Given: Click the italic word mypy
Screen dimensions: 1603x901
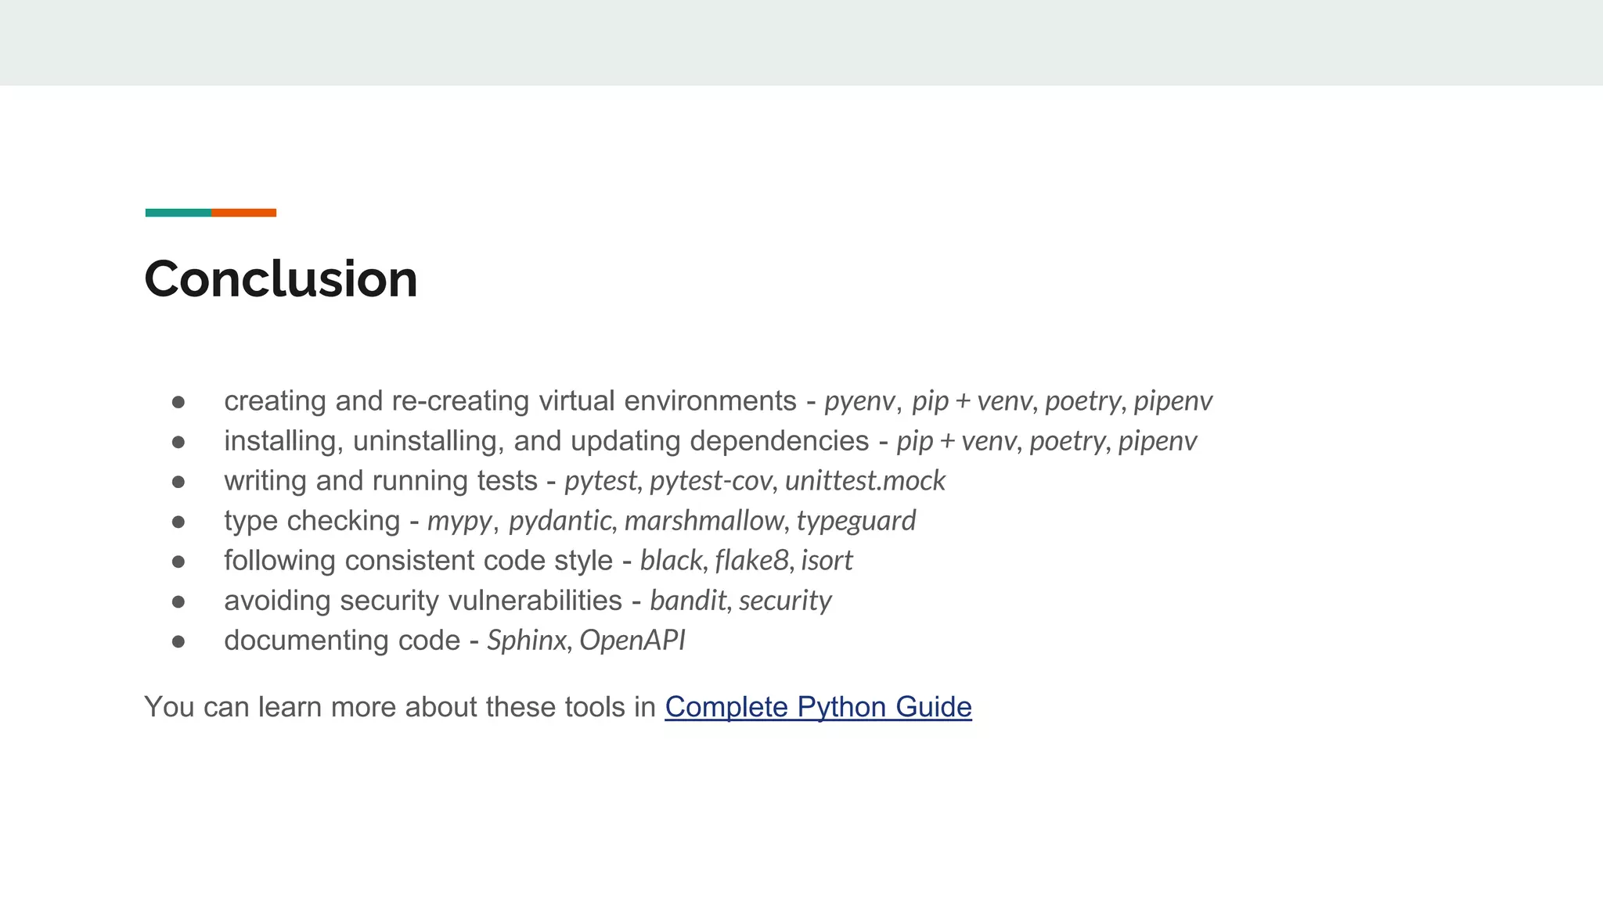Looking at the screenshot, I should (459, 521).
